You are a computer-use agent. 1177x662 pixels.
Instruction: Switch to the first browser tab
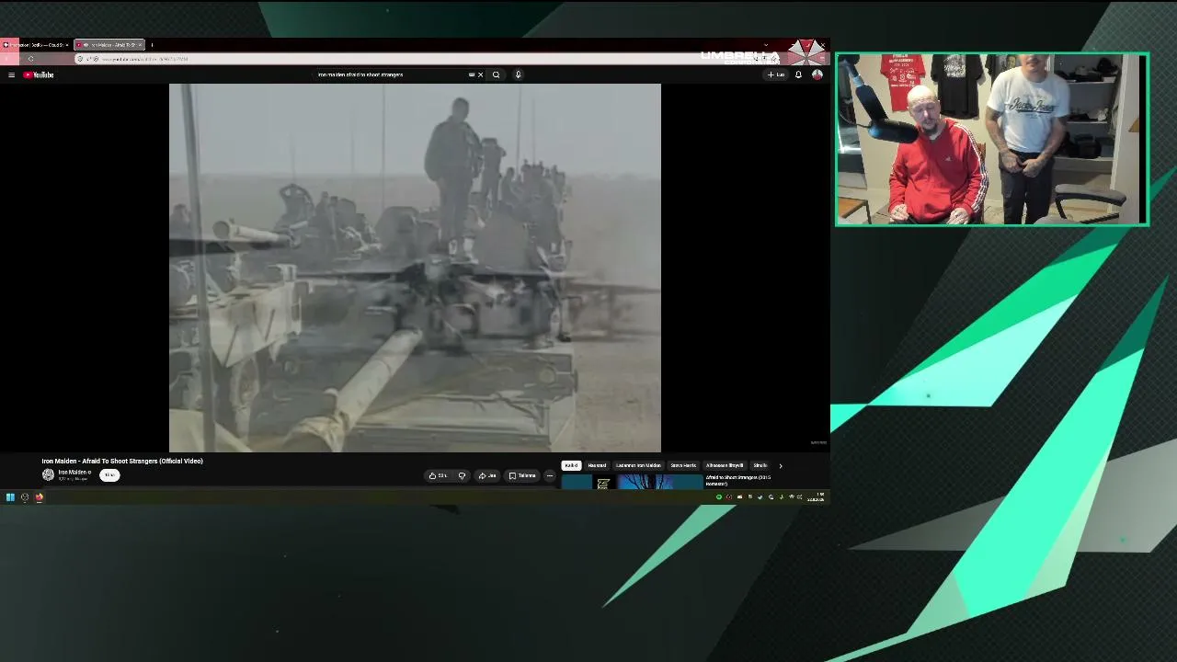coord(36,44)
